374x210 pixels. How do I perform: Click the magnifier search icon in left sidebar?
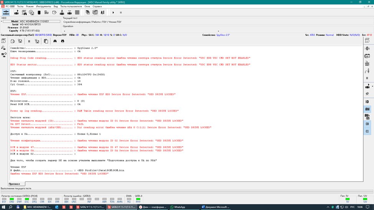coord(3,48)
